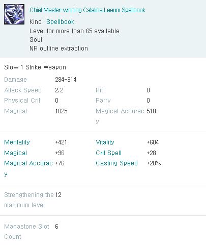Click the Vitality bonus stat label
206x247 pixels.
click(x=105, y=142)
